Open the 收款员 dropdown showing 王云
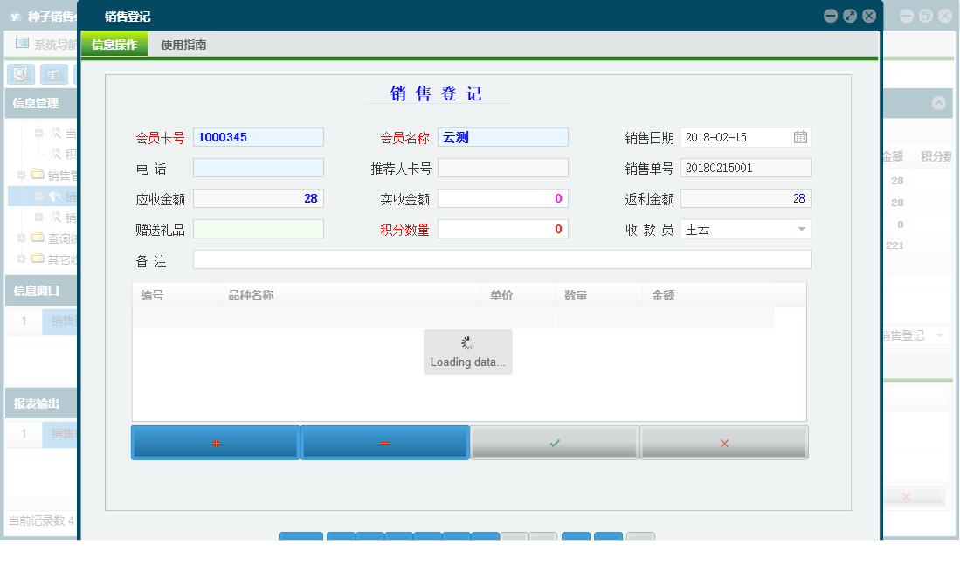Viewport: 960px width, 572px height. click(x=800, y=228)
